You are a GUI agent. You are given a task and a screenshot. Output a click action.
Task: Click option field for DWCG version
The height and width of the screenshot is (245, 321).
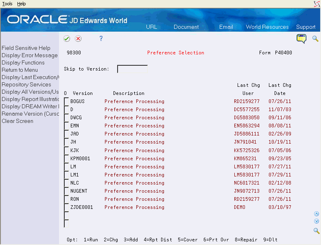coord(66,118)
